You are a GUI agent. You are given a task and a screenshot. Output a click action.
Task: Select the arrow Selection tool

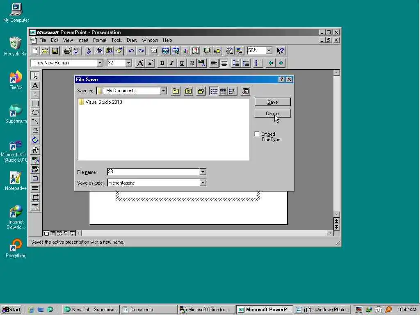[35, 76]
